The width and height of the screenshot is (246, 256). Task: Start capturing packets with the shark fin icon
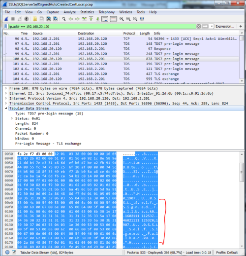tap(6, 19)
